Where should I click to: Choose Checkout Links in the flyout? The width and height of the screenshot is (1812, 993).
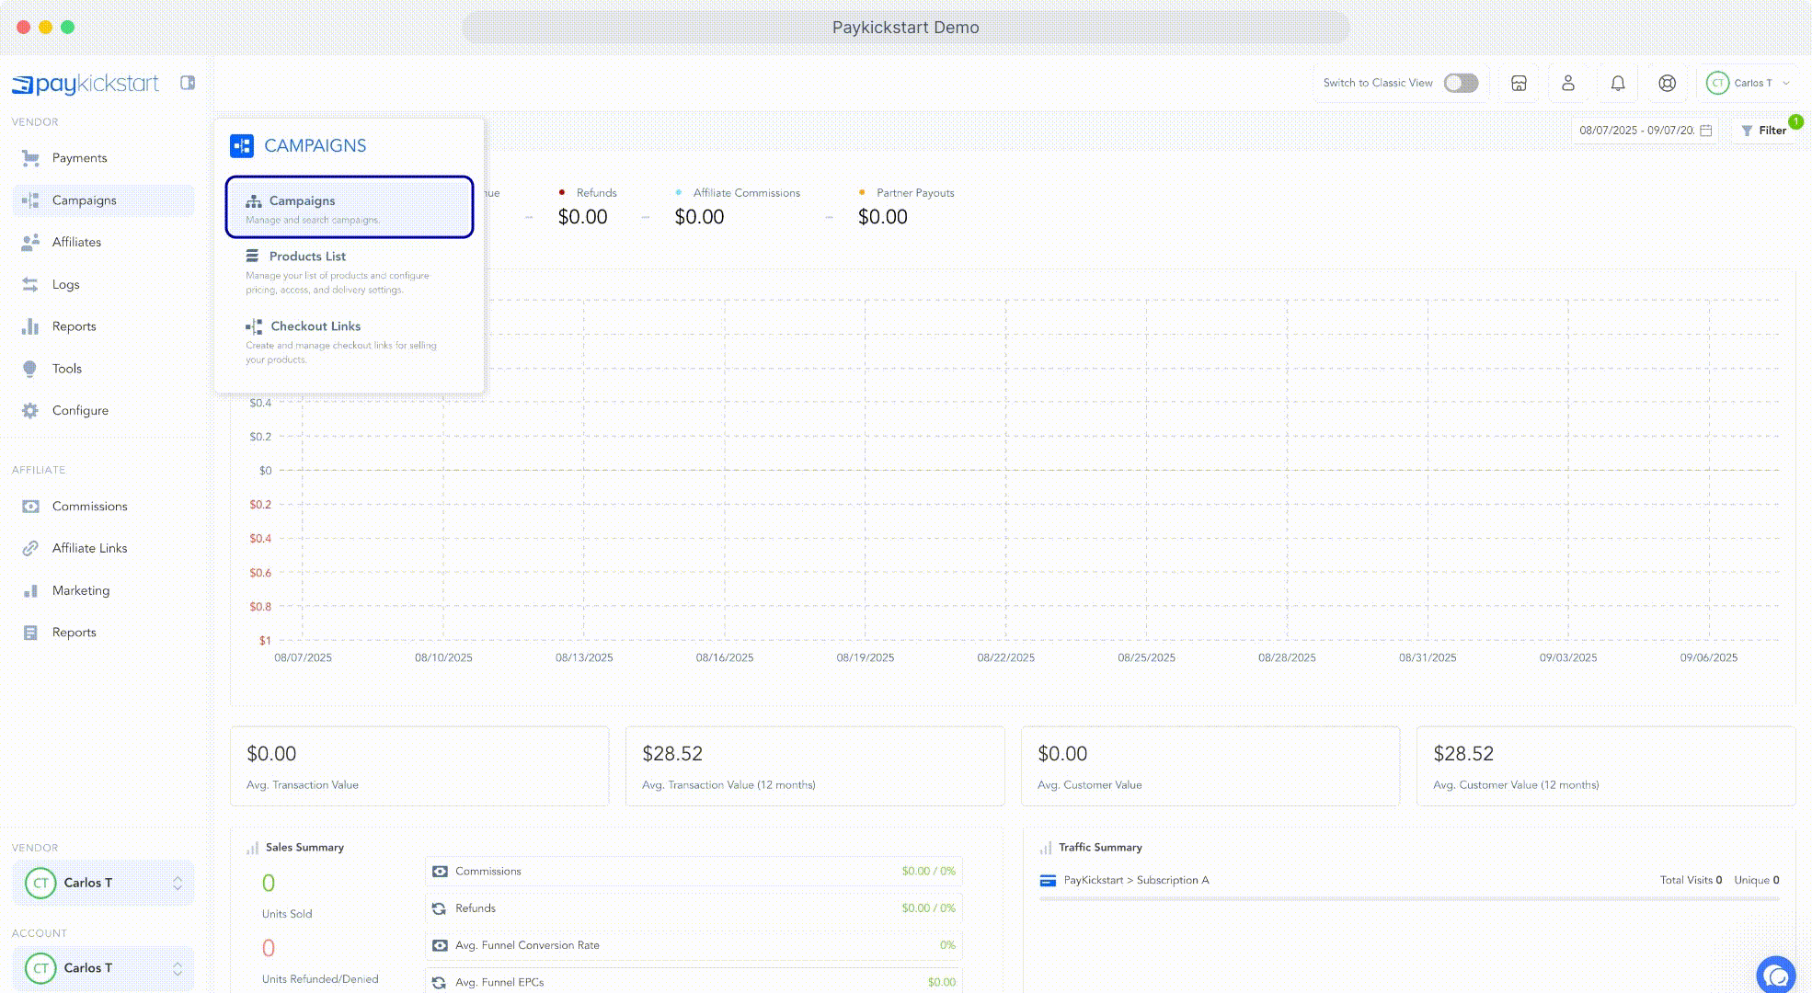click(x=350, y=342)
